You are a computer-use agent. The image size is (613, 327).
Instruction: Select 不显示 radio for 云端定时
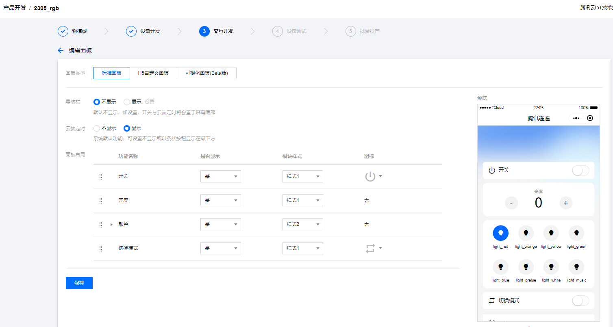[x=97, y=128]
